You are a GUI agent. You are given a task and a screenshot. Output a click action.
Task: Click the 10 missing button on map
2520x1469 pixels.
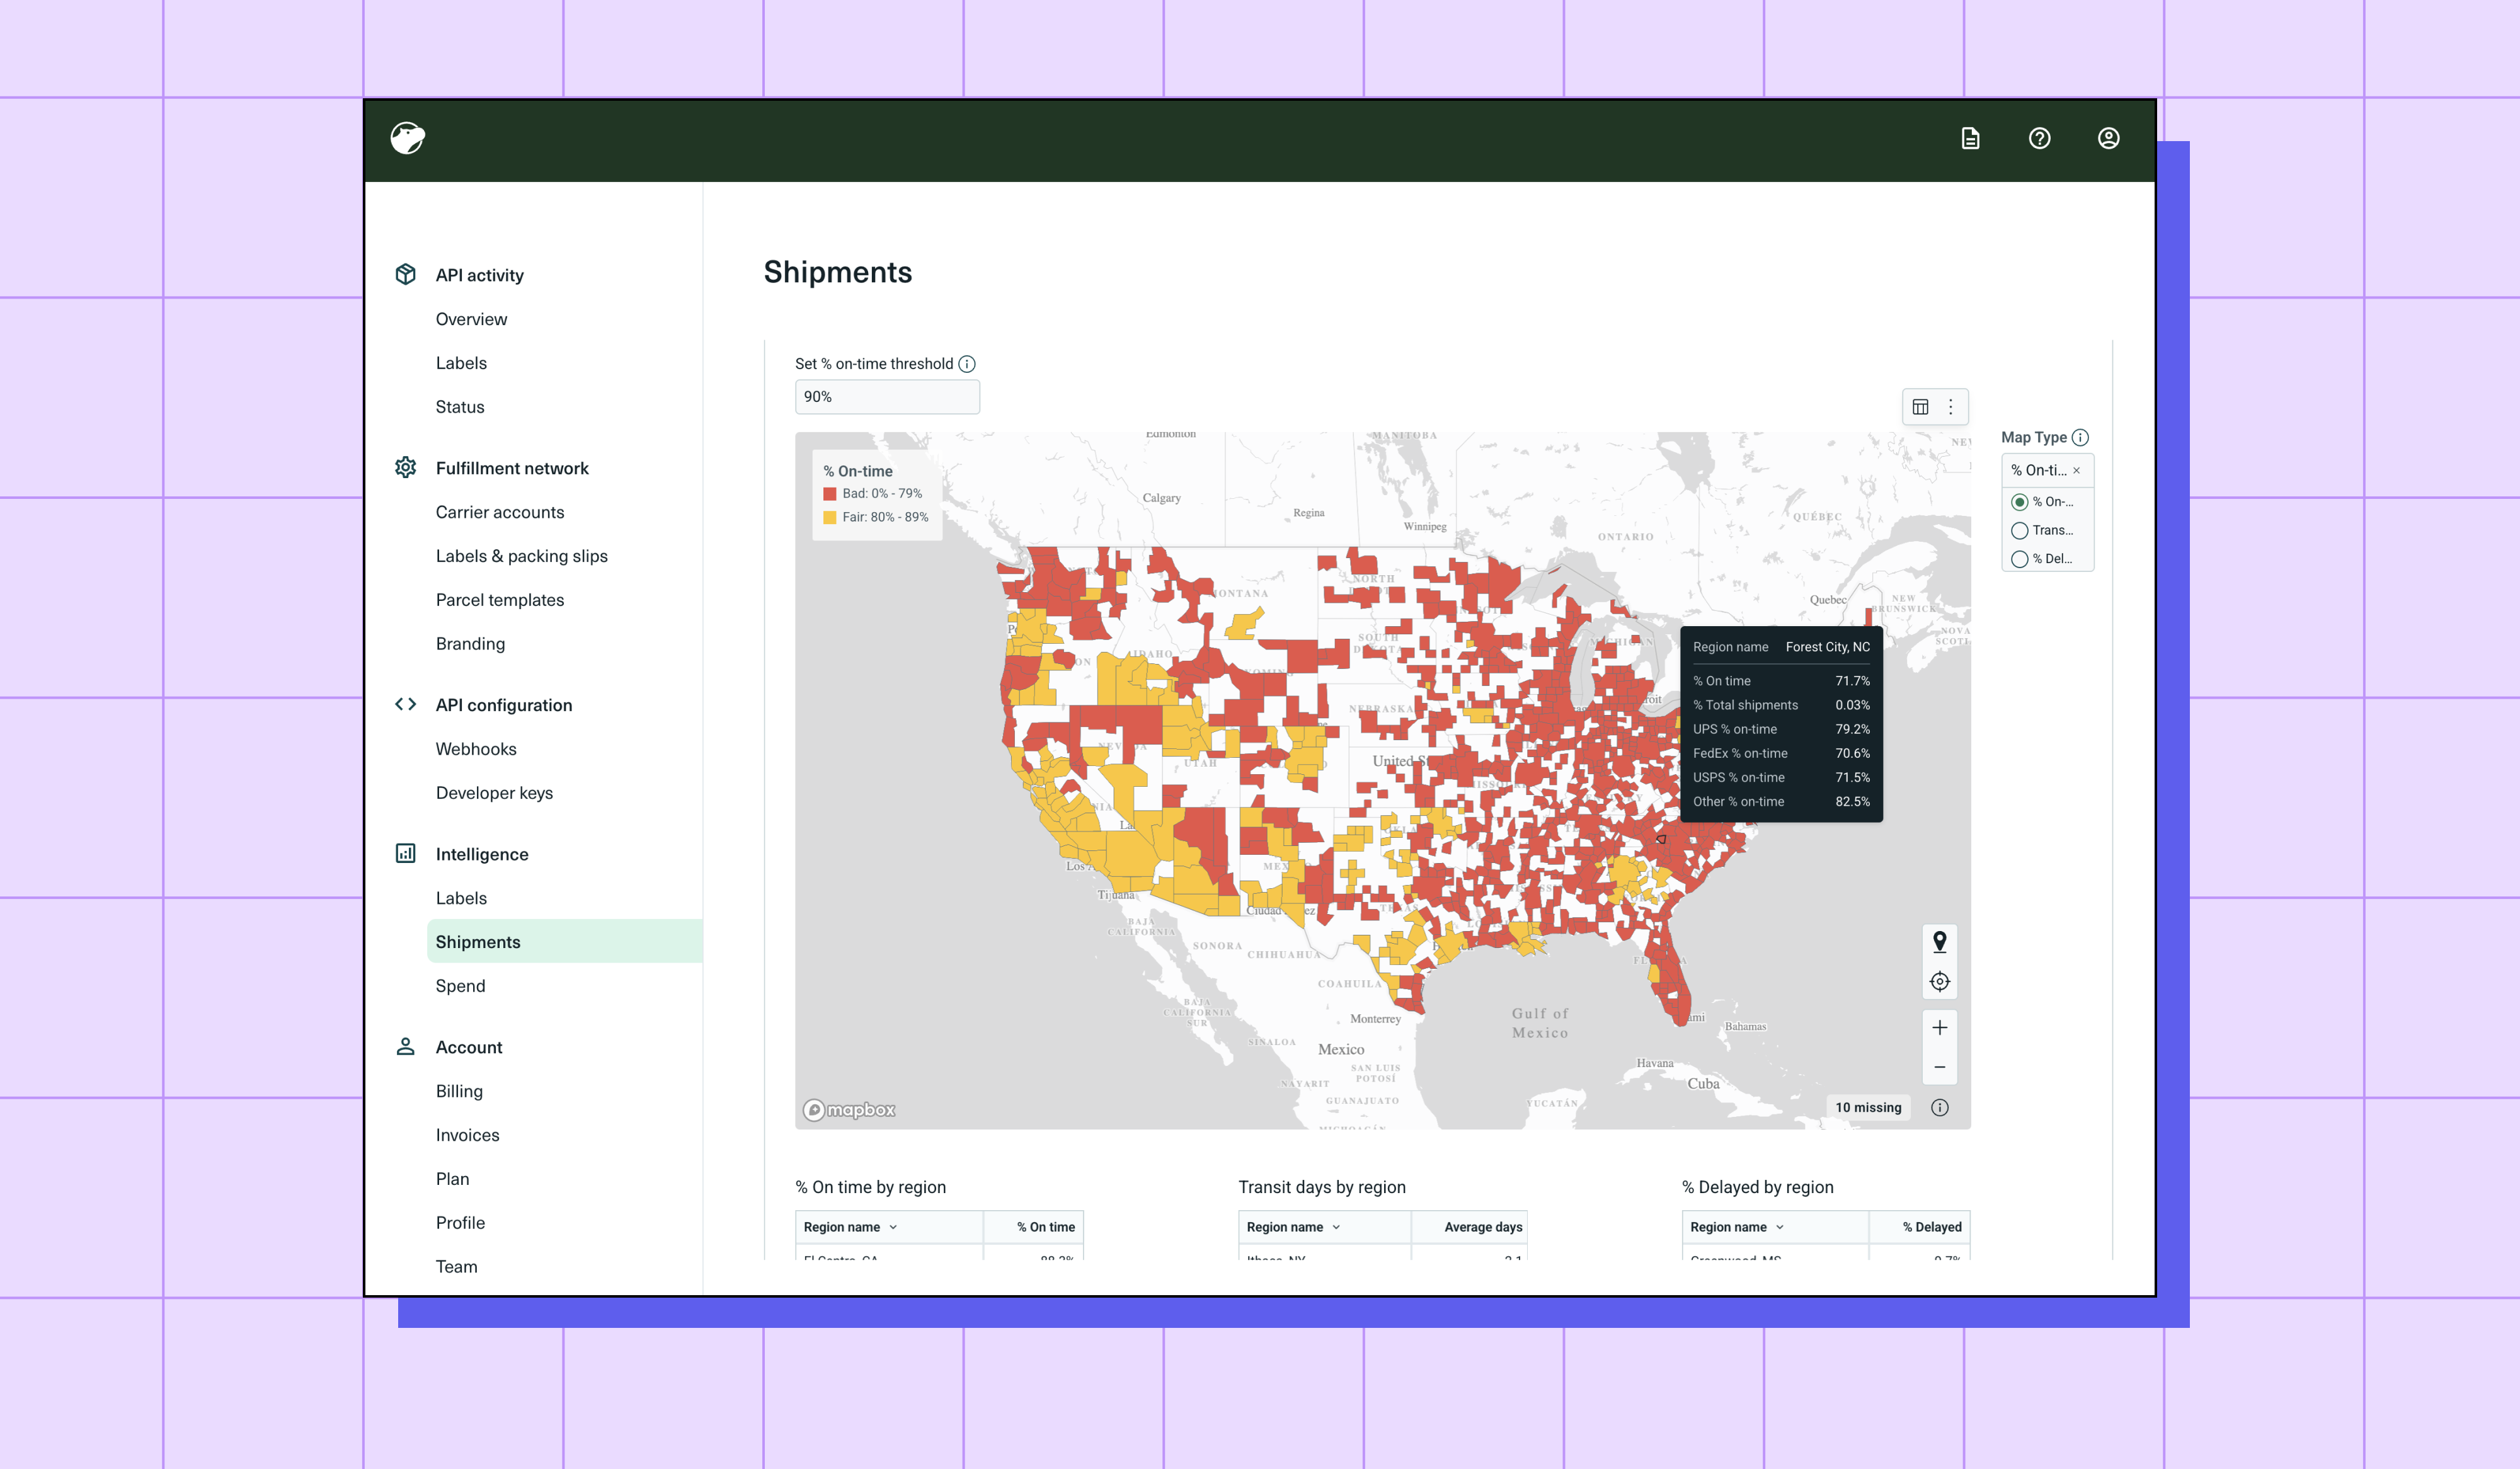point(1867,1107)
